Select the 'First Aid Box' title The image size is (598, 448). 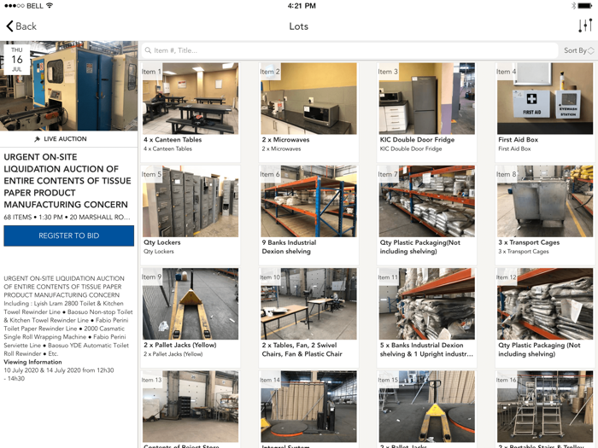[518, 140]
